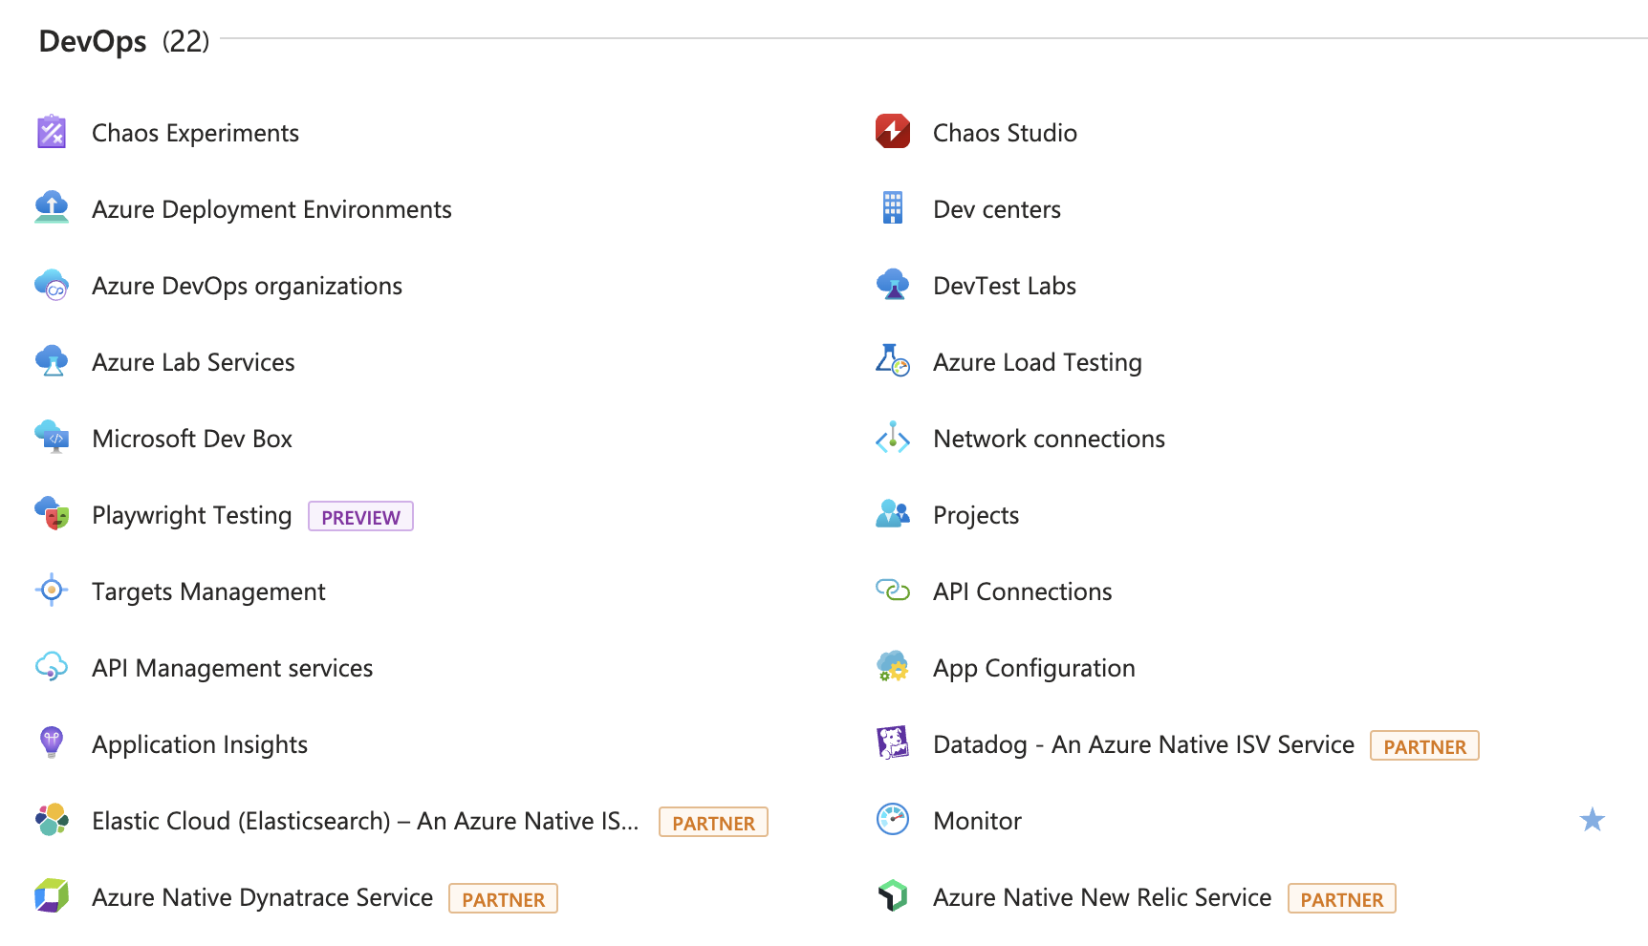This screenshot has width=1648, height=946.
Task: Open Azure Lab Services
Action: [x=193, y=362]
